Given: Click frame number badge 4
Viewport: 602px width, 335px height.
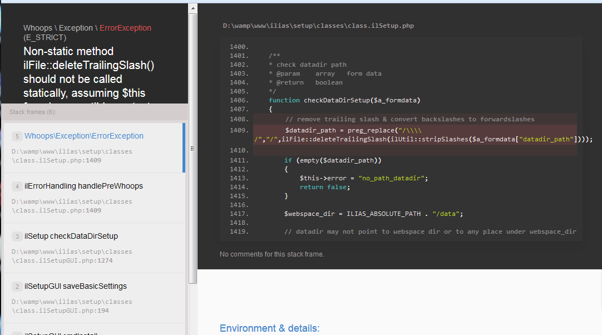Looking at the screenshot, I should [x=17, y=186].
